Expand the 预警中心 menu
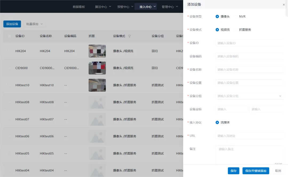 (125, 7)
